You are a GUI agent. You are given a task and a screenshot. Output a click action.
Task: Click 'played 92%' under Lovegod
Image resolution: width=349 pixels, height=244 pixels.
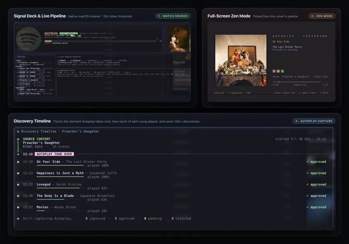tap(97, 188)
